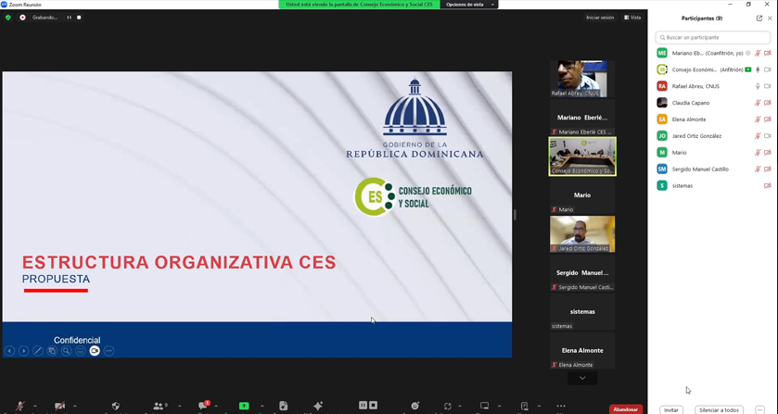Expand chat options arrow in toolbar
This screenshot has height=414, width=778.
216,406
